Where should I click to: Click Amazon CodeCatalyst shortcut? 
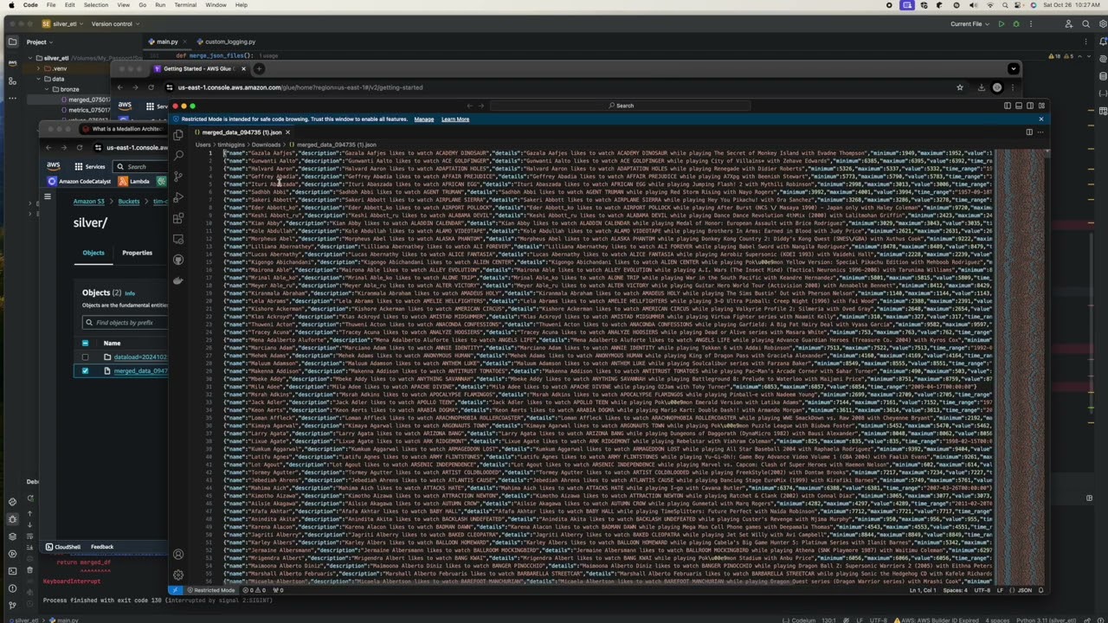(x=81, y=181)
